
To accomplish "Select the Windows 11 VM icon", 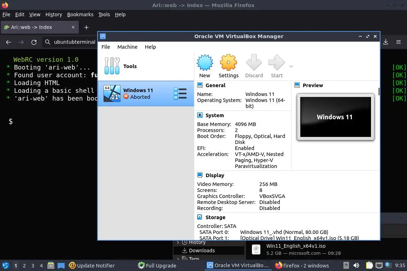I will (112, 94).
